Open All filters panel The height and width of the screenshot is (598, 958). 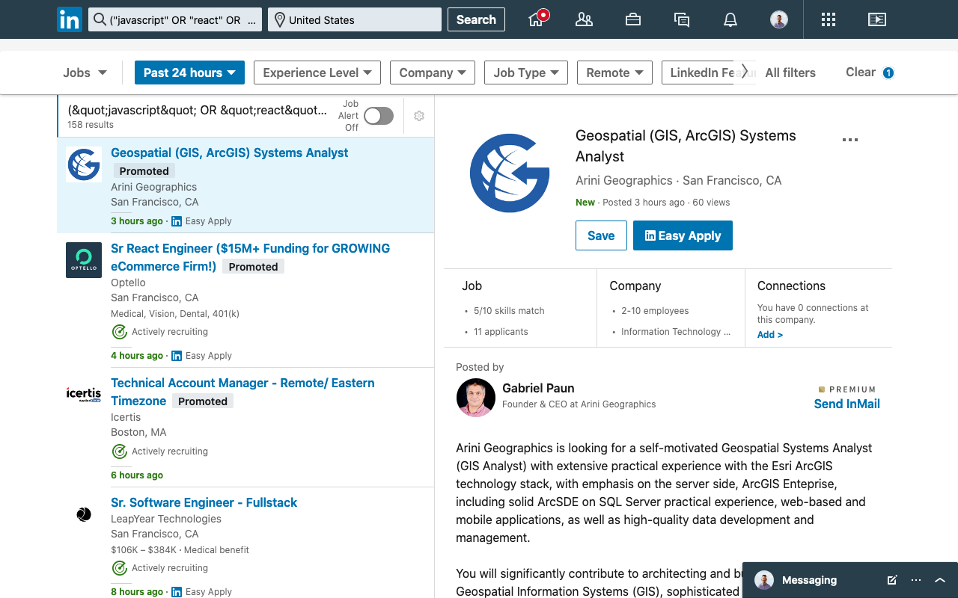[x=790, y=73]
